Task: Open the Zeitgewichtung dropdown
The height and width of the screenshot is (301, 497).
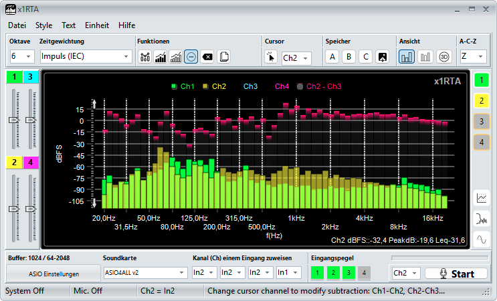Action: coord(85,57)
